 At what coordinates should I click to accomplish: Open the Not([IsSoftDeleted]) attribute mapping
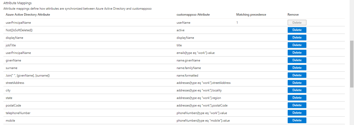(x=19, y=30)
